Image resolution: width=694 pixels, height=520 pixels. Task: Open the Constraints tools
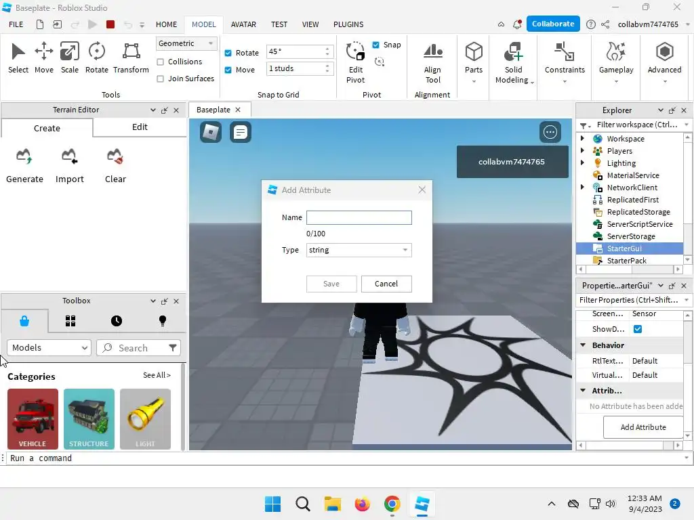[565, 62]
